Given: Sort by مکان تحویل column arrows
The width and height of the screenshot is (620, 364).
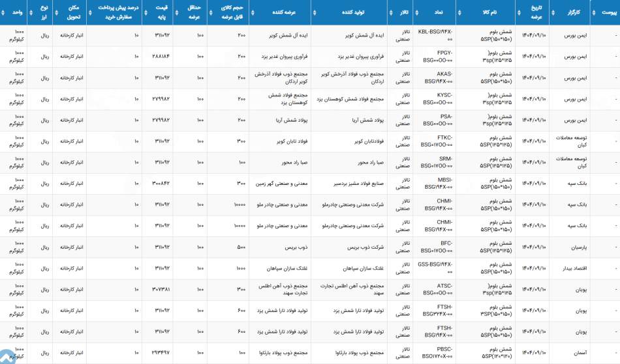Looking at the screenshot, I should (x=56, y=12).
